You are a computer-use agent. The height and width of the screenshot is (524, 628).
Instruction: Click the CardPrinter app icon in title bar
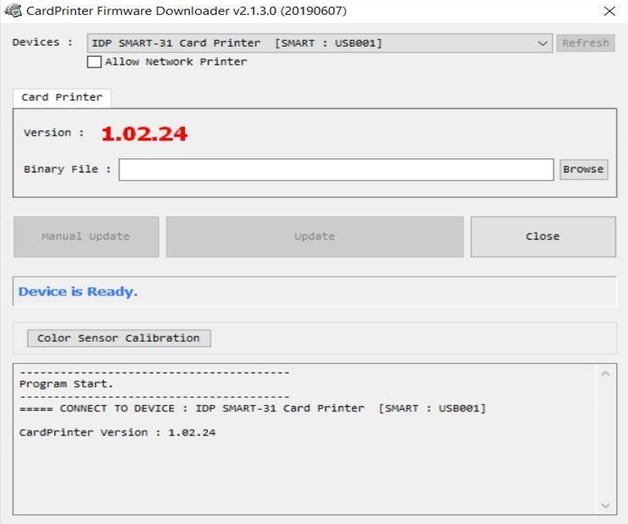click(13, 10)
